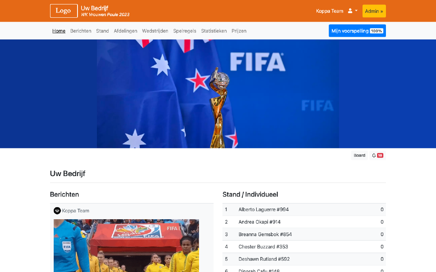Click the Uw Bedrijf title in header

(x=94, y=8)
